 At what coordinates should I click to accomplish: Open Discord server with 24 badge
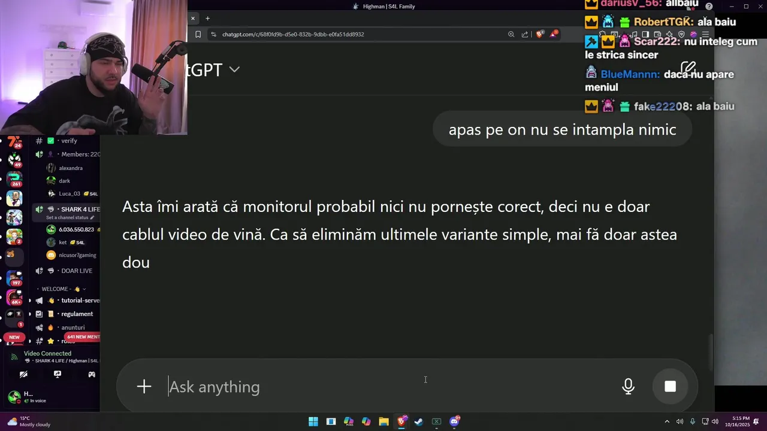click(x=14, y=142)
